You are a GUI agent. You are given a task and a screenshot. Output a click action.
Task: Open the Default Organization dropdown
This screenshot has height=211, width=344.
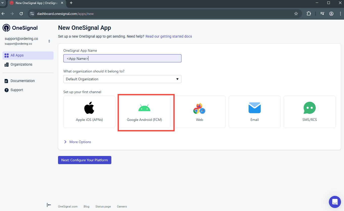pos(122,79)
